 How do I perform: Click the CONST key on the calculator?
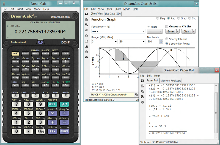tap(25, 53)
